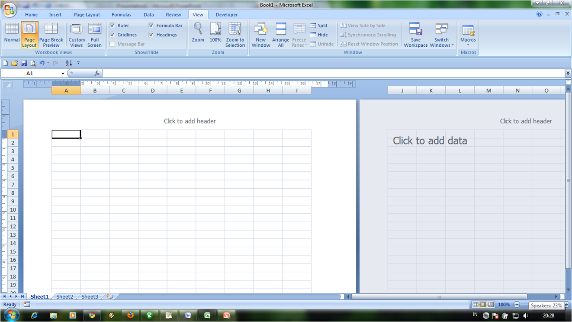Click the Save icon in quick access toolbar
Screen dimensions: 572x322
point(24,63)
